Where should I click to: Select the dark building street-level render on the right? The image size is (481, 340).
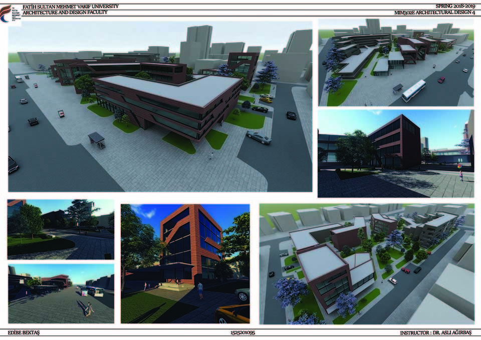tap(395, 154)
